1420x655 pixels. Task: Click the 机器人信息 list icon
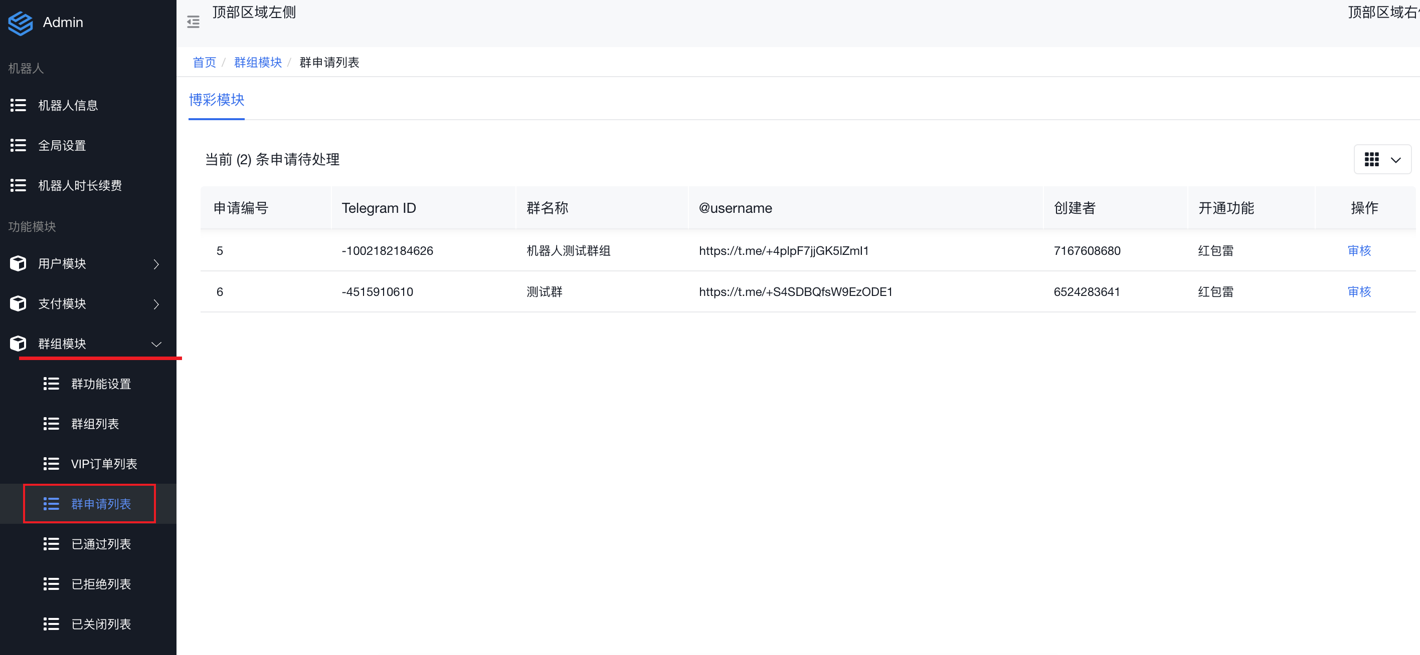pos(18,105)
